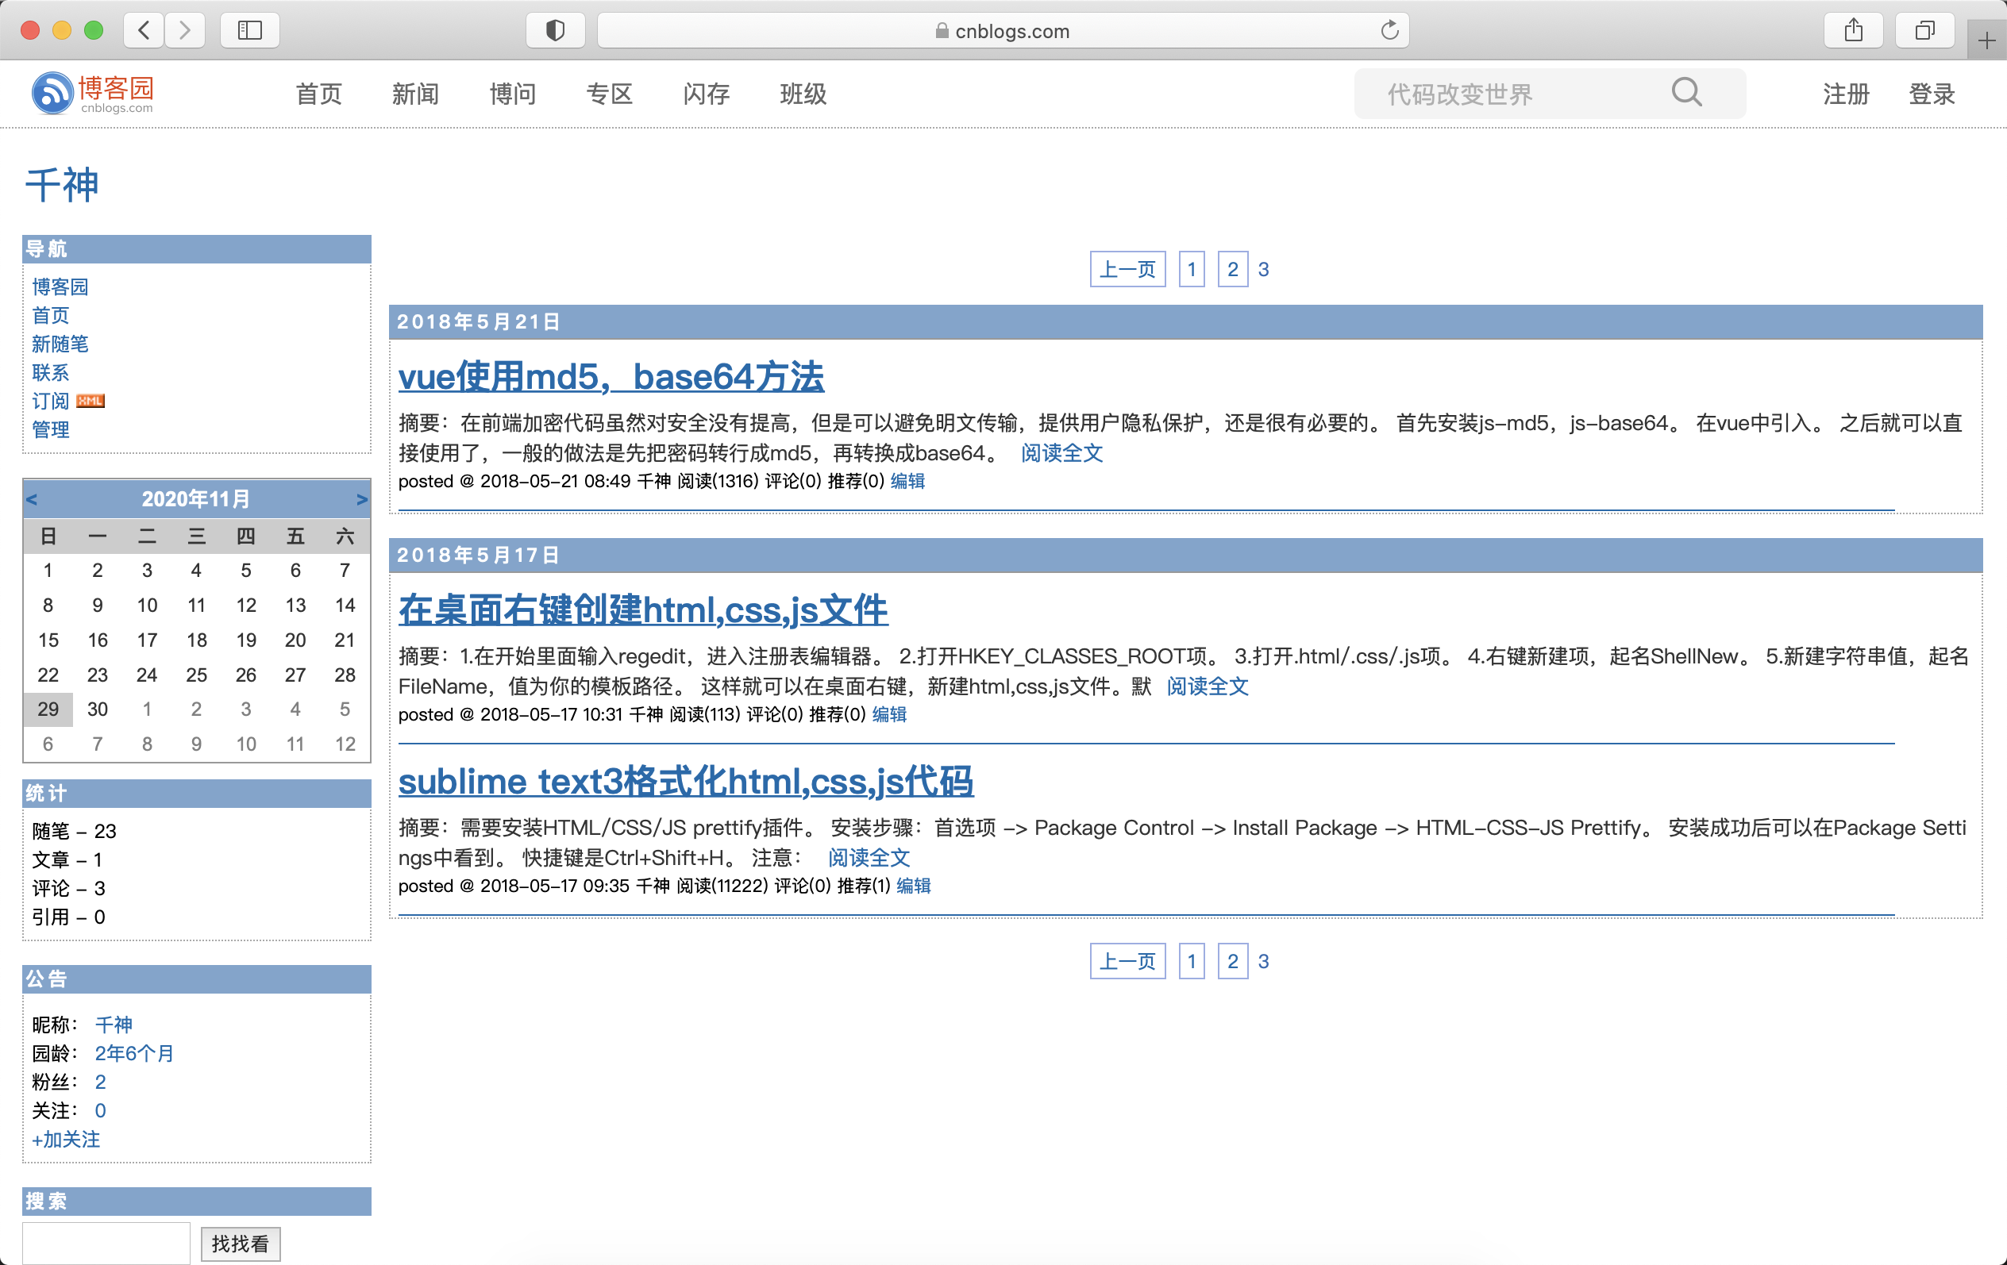The width and height of the screenshot is (2007, 1265).
Task: Open a new tab with plus icon
Action: pos(1986,40)
